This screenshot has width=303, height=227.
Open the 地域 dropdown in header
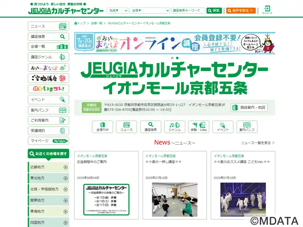pos(117,11)
